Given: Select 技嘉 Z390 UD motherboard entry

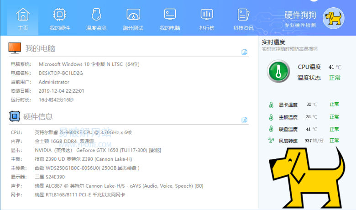Looking at the screenshot, I should [x=84, y=159].
